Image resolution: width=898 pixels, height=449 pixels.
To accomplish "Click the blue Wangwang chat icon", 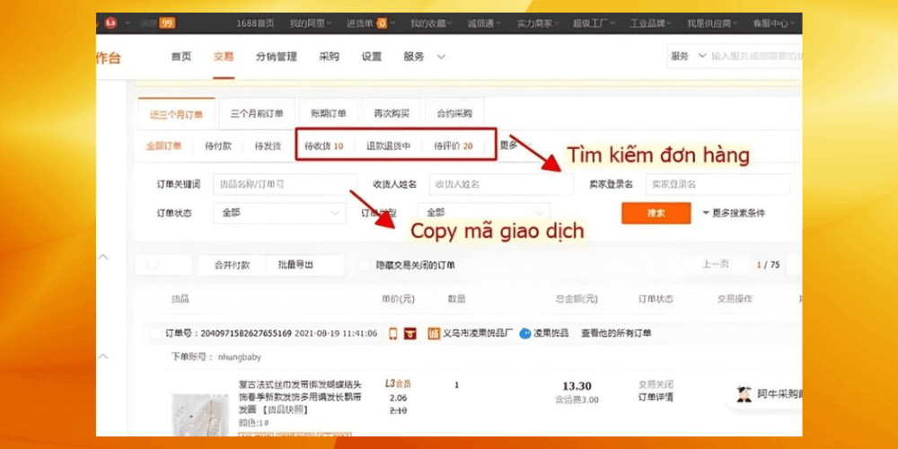I will point(525,333).
